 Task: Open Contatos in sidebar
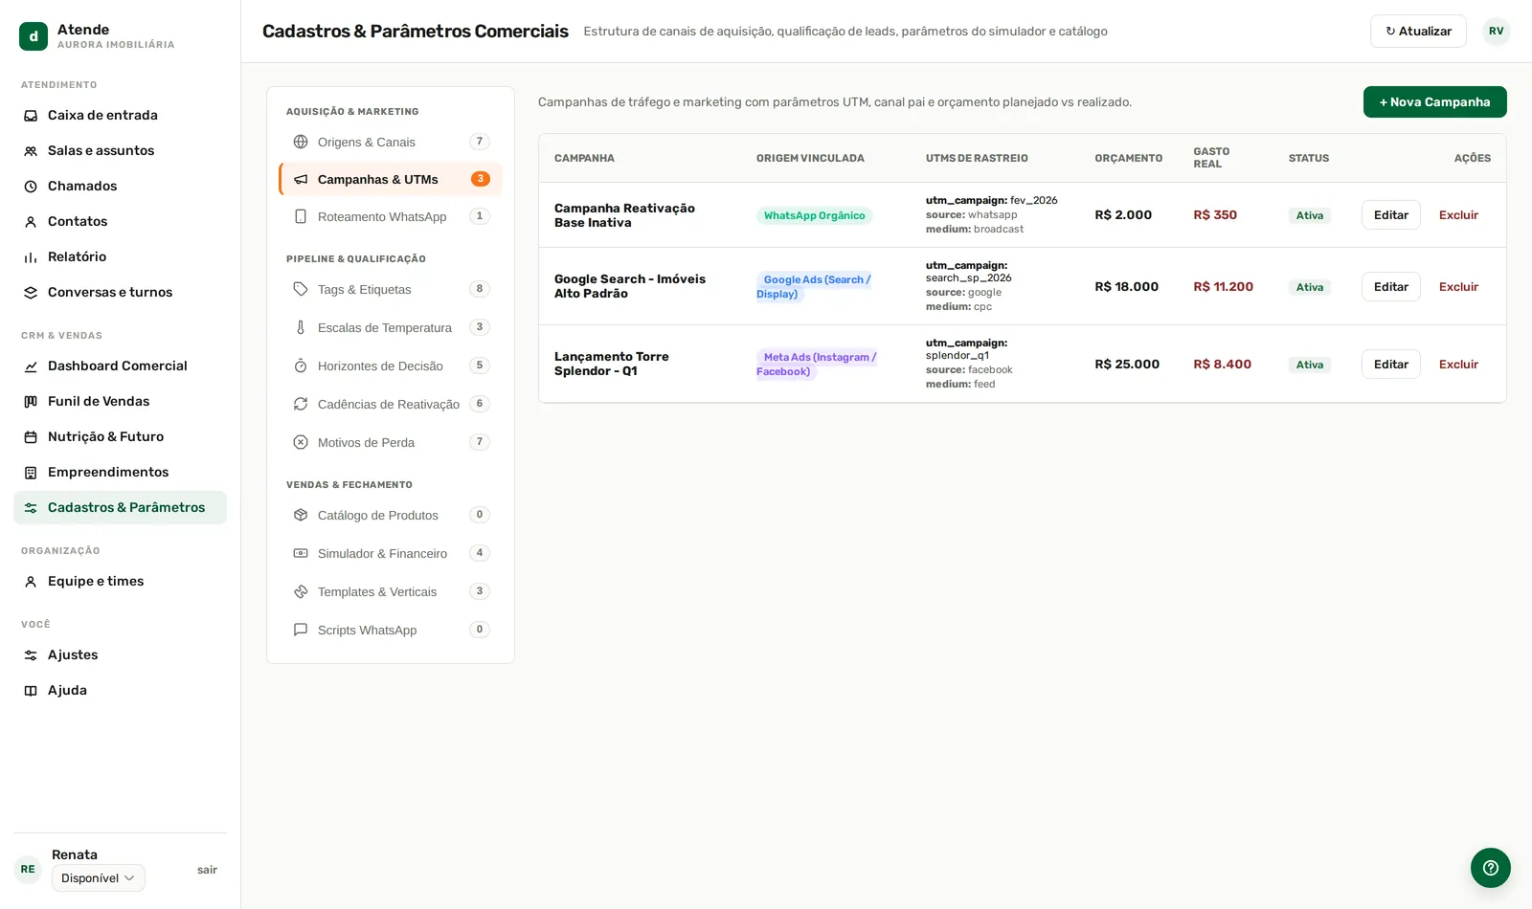click(120, 221)
